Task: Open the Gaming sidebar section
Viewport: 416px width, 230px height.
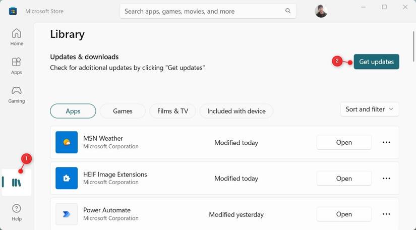Action: coord(17,95)
